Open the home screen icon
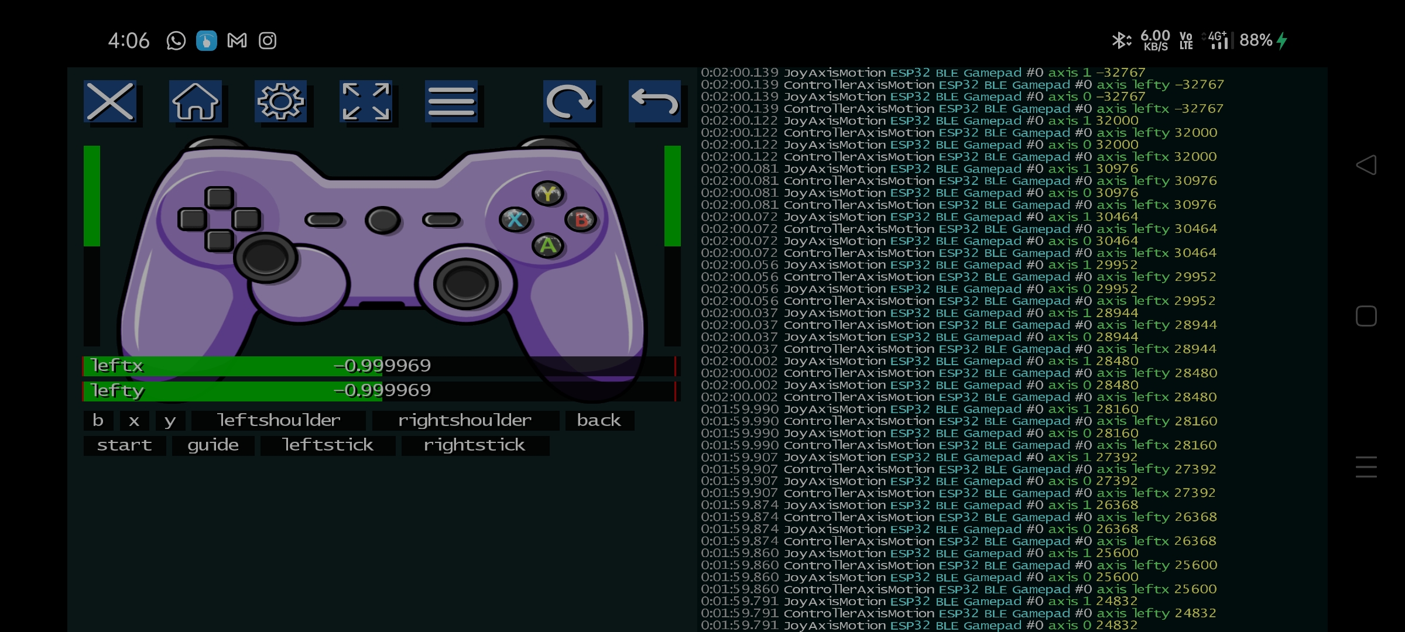Image resolution: width=1405 pixels, height=632 pixels. pos(196,102)
